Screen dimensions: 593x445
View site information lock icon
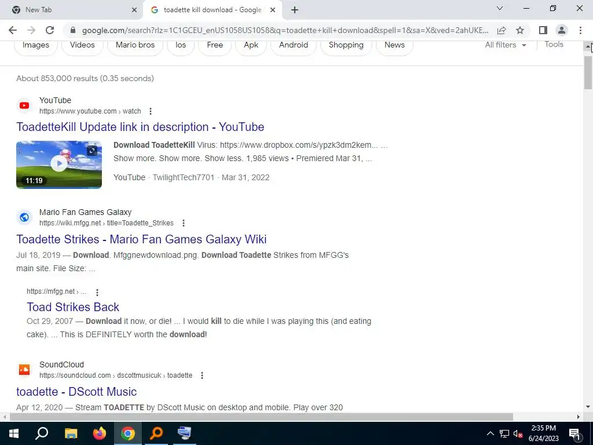(73, 30)
